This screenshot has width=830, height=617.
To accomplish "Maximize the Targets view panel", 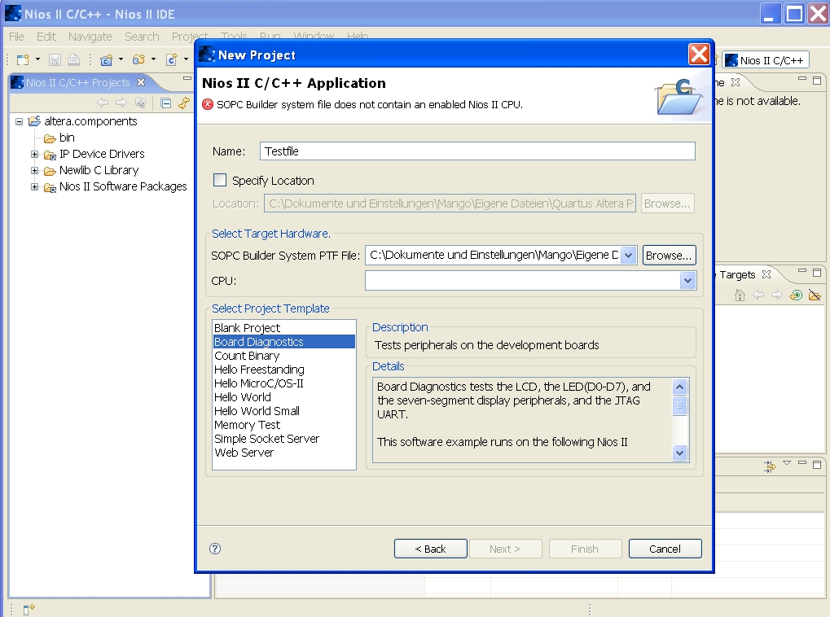I will (x=817, y=273).
